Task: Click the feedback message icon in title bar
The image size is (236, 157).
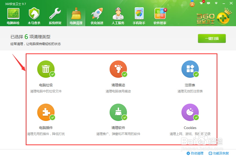Action: pyautogui.click(x=208, y=3)
